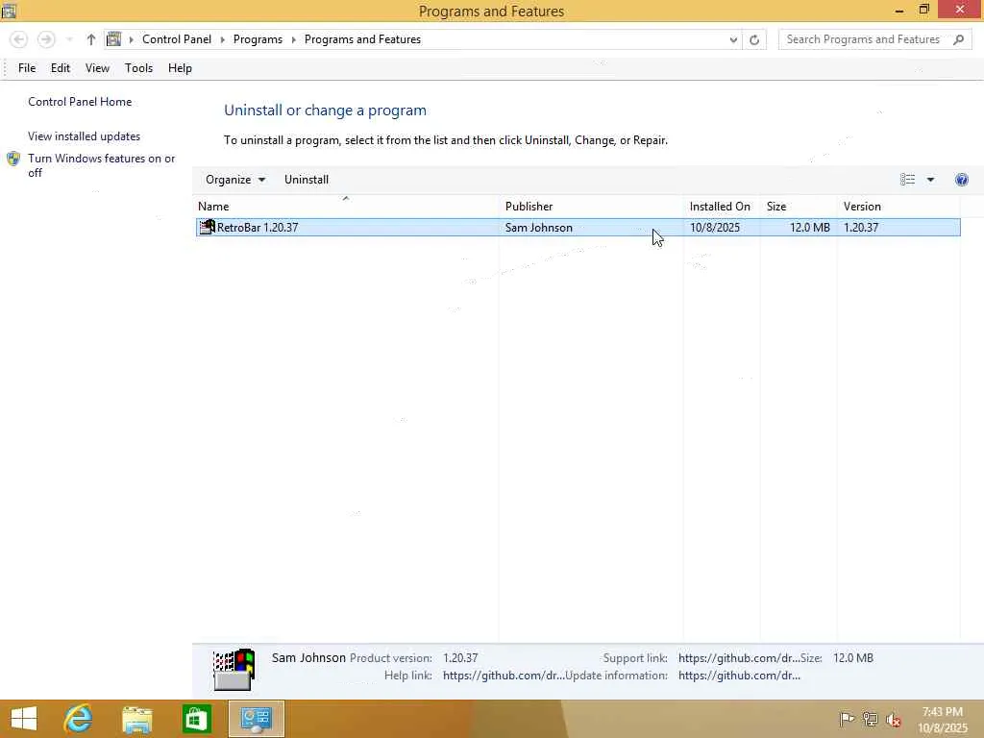The height and width of the screenshot is (738, 984).
Task: Click the Control Panel icon in address bar
Action: pos(113,38)
